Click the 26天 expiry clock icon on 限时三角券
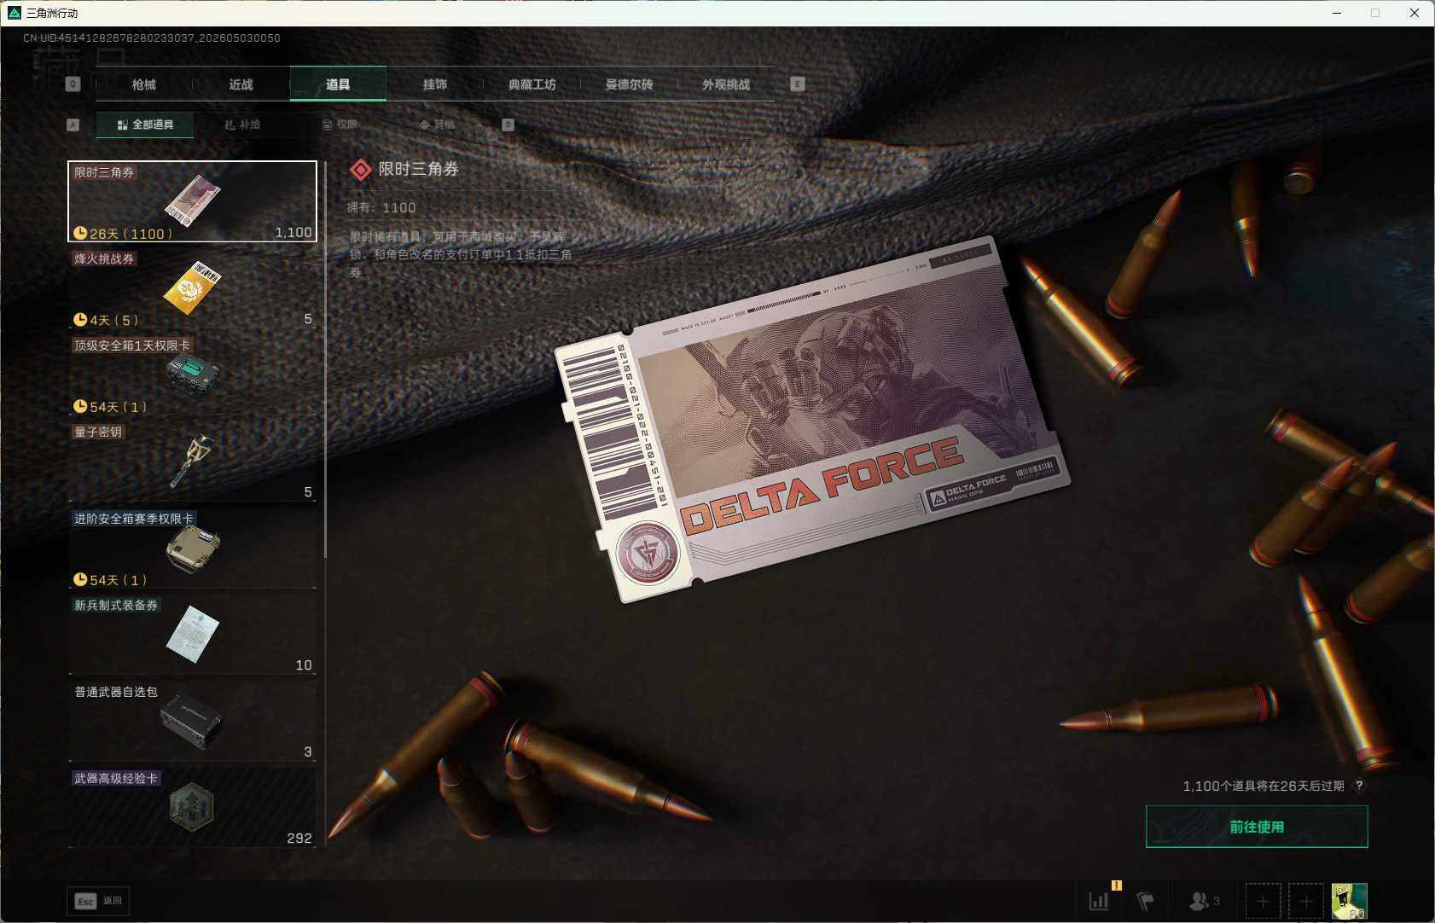Viewport: 1435px width, 923px height. coord(80,233)
